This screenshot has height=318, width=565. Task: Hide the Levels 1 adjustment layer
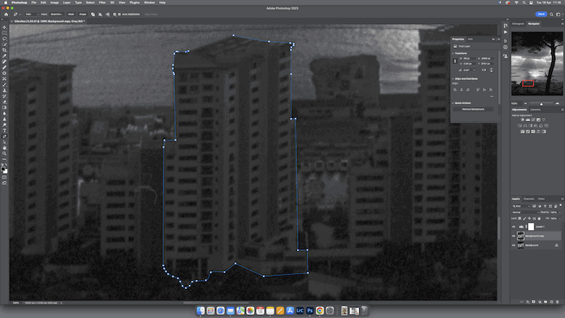514,227
